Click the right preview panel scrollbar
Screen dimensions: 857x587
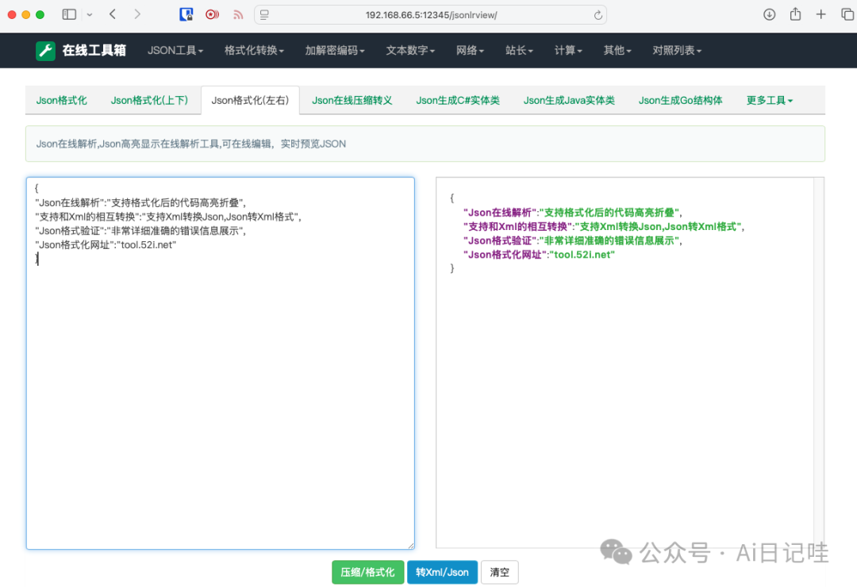coord(819,362)
